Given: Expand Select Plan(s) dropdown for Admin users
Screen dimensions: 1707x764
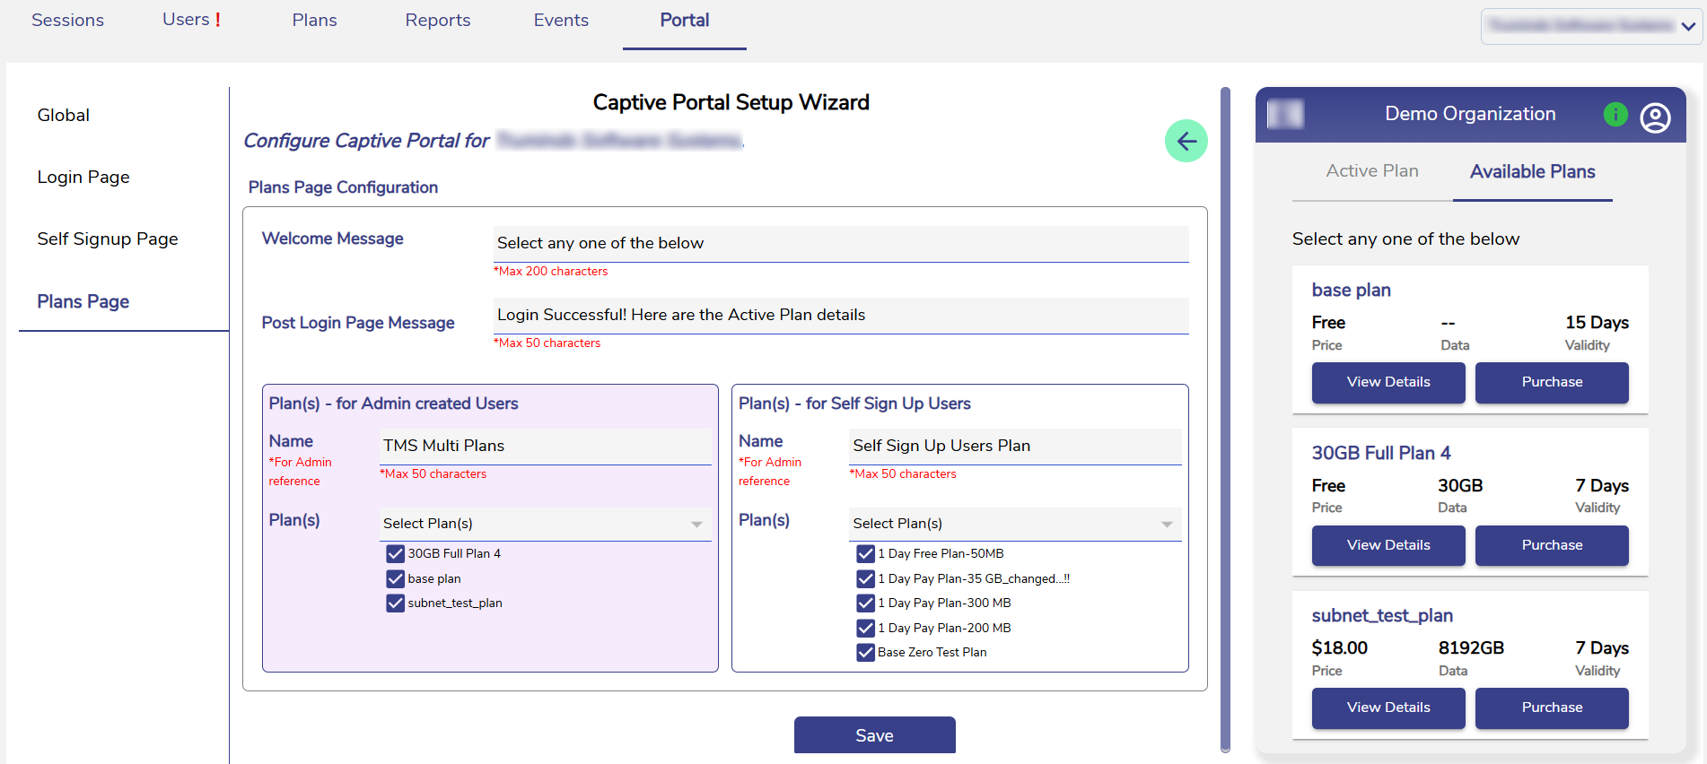Looking at the screenshot, I should point(545,524).
